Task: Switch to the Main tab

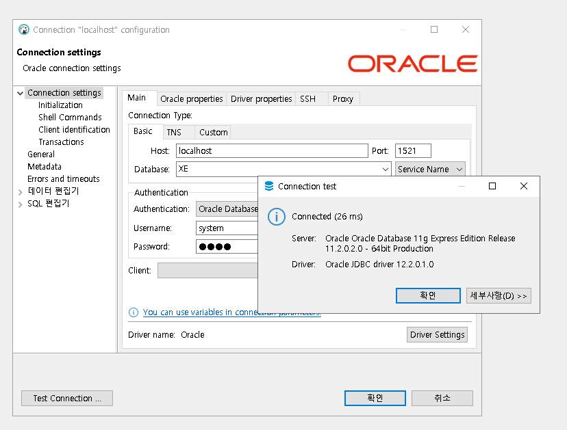Action: (x=139, y=98)
